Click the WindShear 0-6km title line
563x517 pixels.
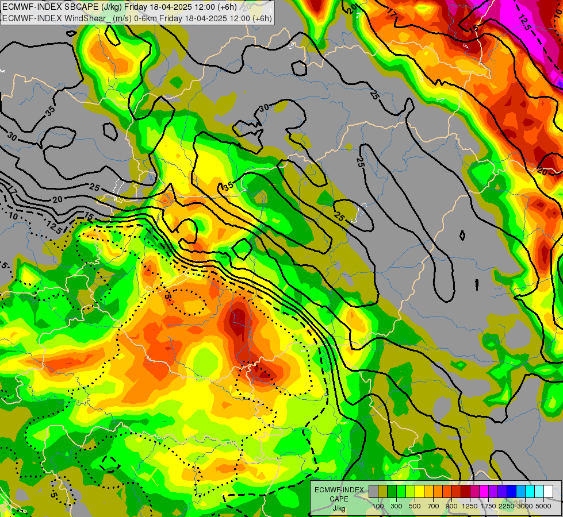[137, 18]
